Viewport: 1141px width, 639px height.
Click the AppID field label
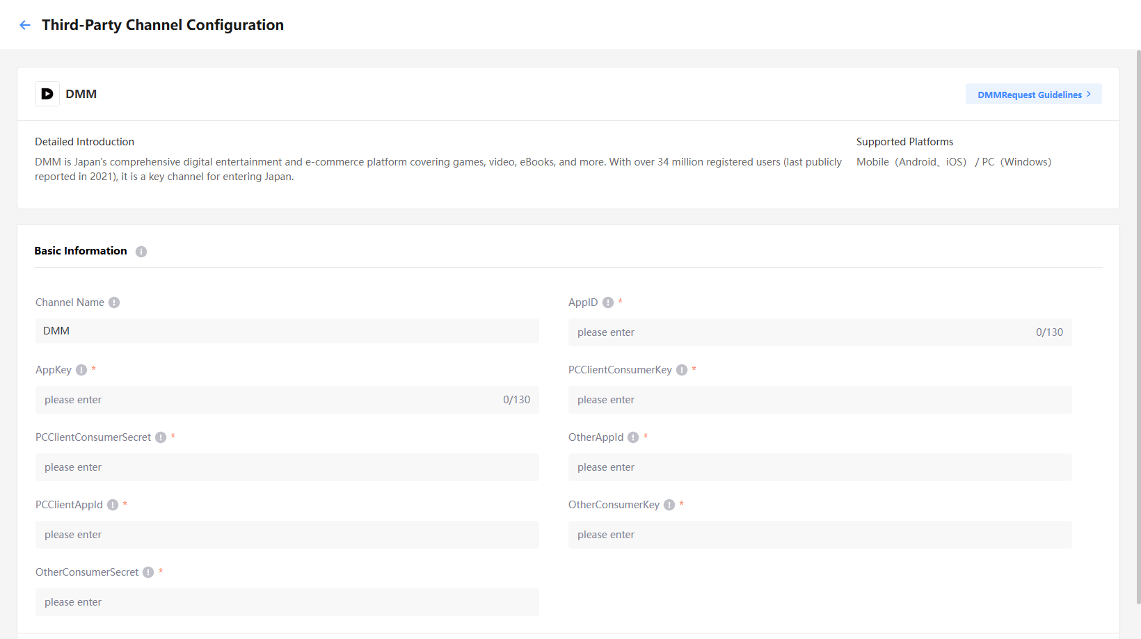583,302
